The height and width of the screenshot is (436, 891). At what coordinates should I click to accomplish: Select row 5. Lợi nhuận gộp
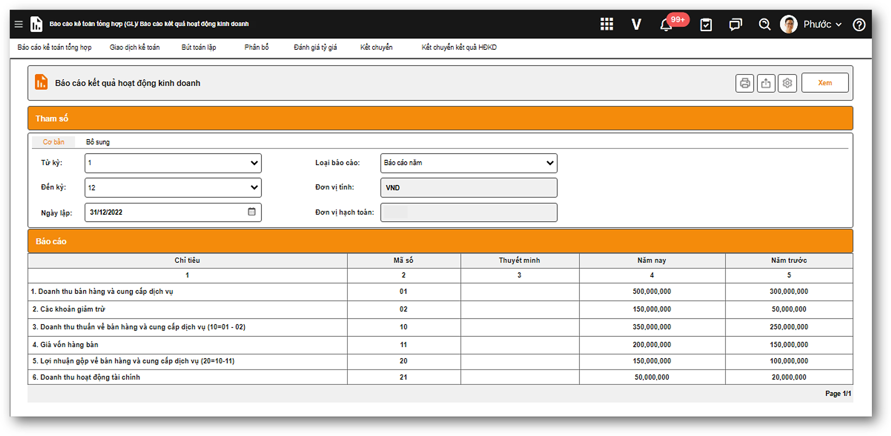coord(440,362)
